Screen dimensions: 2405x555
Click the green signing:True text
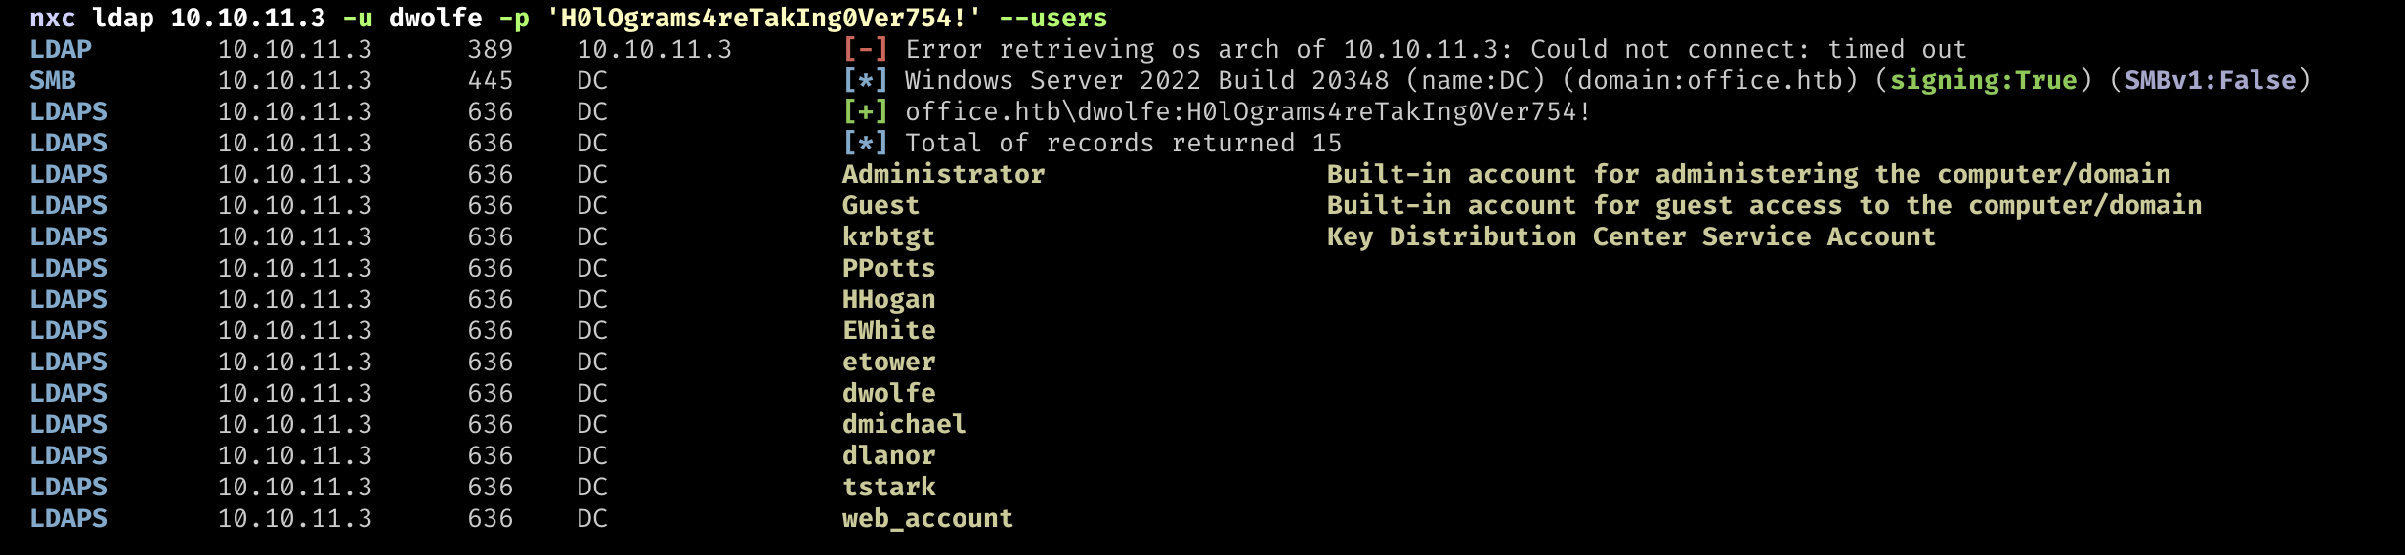(1984, 80)
